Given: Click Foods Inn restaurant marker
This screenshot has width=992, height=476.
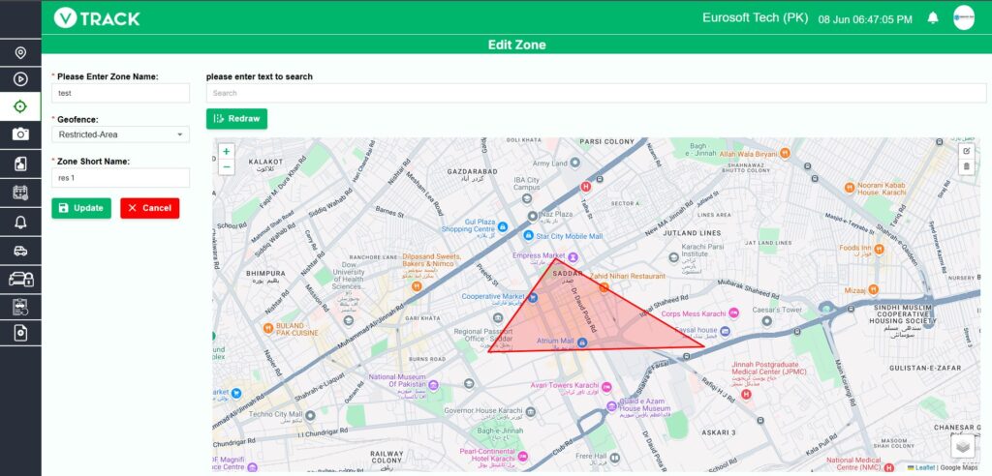Looking at the screenshot, I should pyautogui.click(x=879, y=250).
